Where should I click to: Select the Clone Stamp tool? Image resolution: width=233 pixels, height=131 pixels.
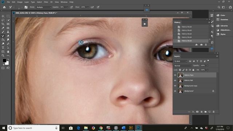(8, 32)
